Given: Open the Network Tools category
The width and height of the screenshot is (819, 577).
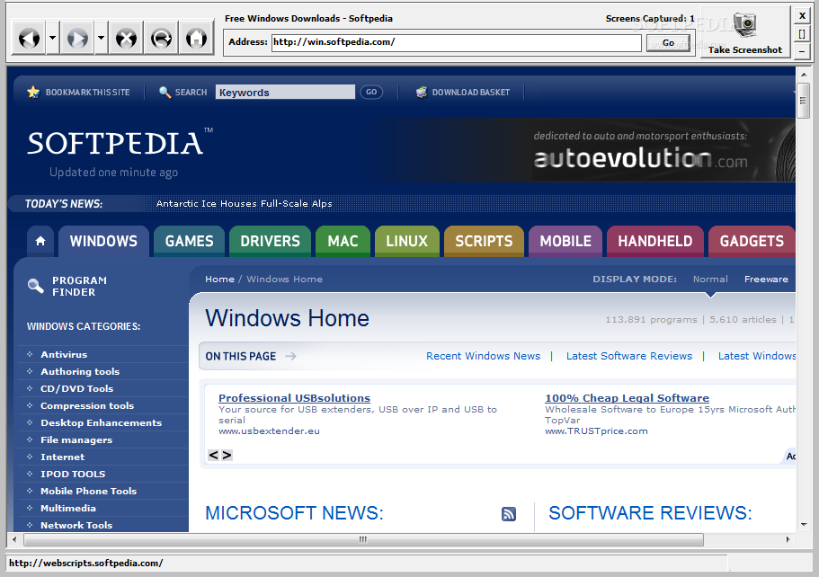Looking at the screenshot, I should [76, 525].
